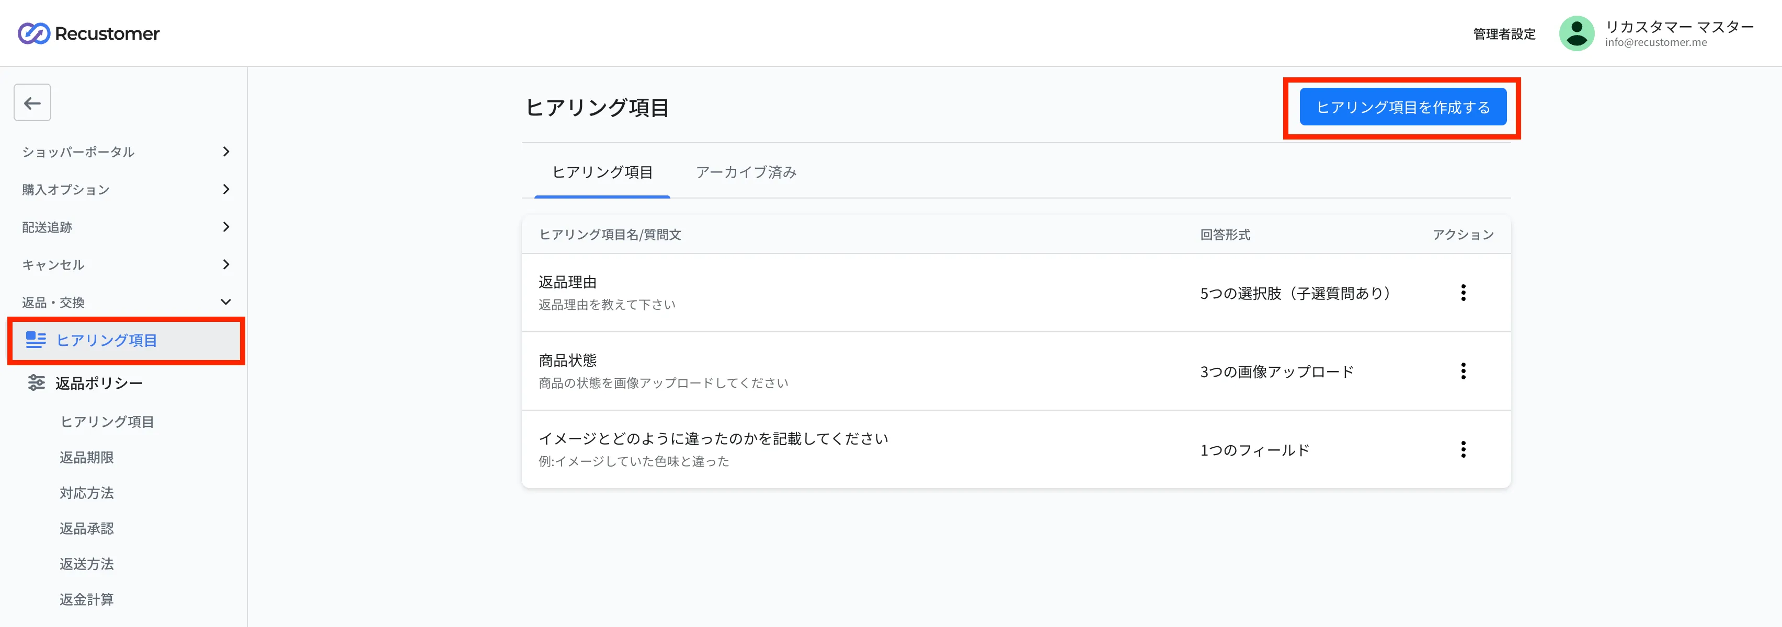The width and height of the screenshot is (1782, 627).
Task: Click イメージとどのように違ったのかを記載してください row title
Action: click(x=713, y=438)
